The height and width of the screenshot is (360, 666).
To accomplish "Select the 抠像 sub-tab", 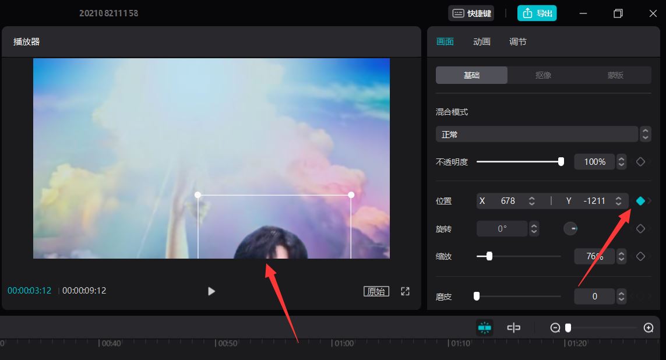I will (543, 75).
